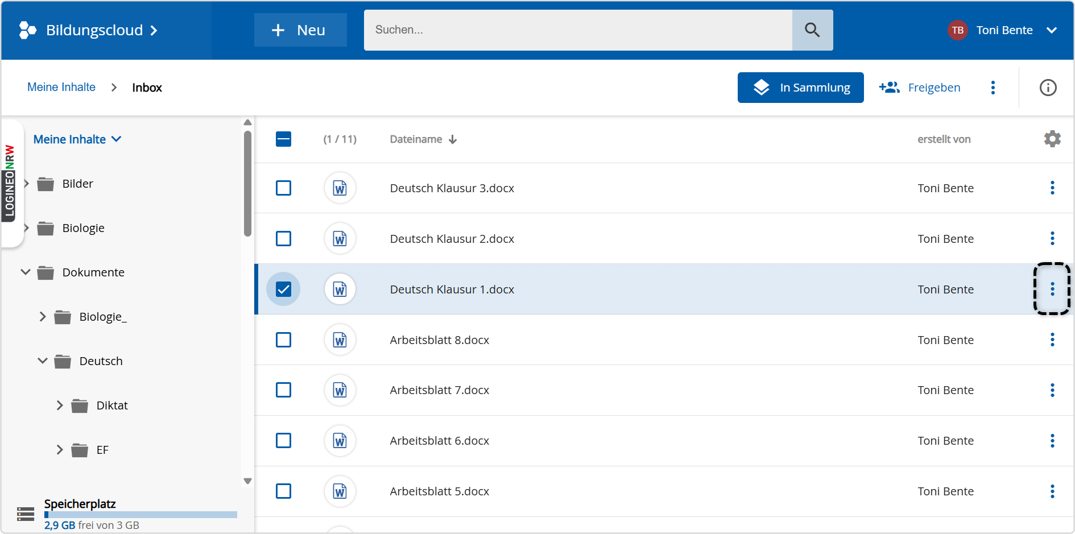Screen dimensions: 1075x534
Task: Click the Bilder folder icon
Action: pyautogui.click(x=46, y=184)
